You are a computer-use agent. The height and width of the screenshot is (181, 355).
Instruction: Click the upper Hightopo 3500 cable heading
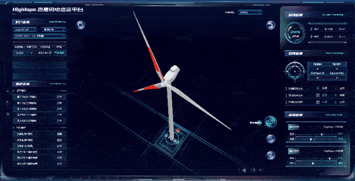click(334, 127)
